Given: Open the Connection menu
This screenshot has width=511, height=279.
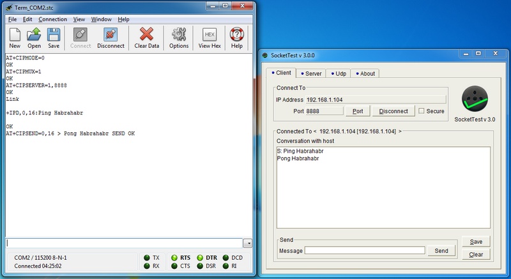Looking at the screenshot, I should [53, 19].
